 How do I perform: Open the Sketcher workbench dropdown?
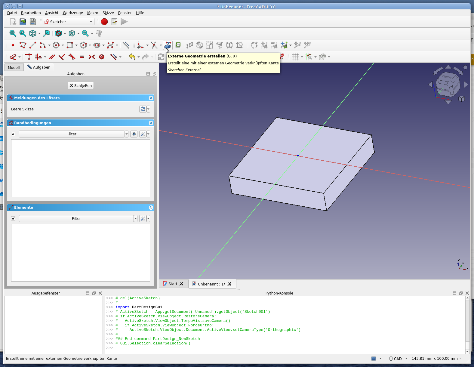coord(69,22)
